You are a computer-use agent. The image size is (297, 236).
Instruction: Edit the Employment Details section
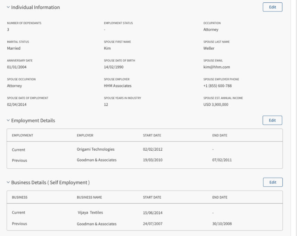point(272,120)
